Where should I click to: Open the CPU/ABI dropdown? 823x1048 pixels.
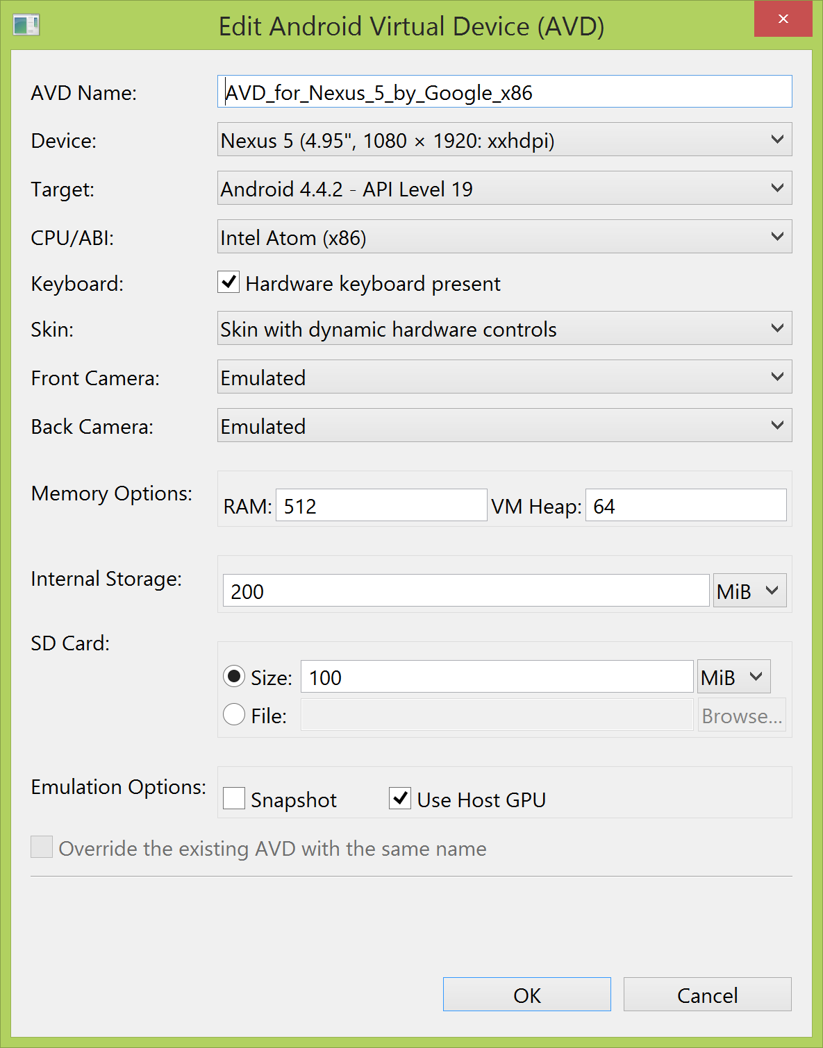point(504,237)
